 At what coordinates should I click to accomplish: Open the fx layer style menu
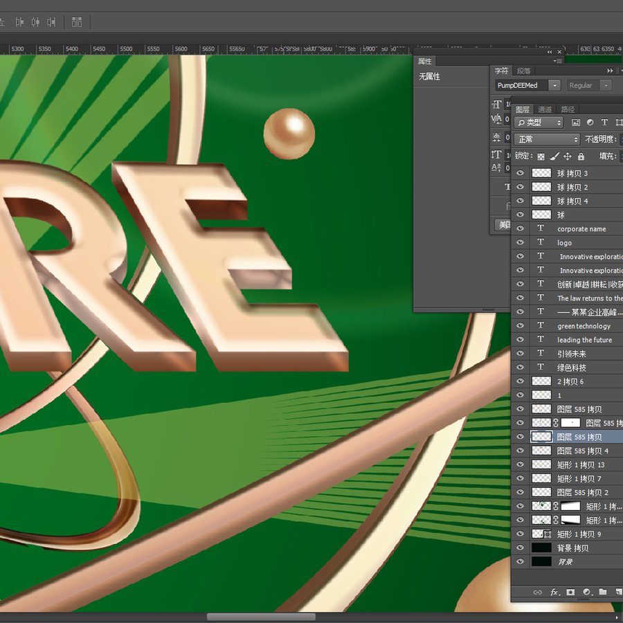coord(554,593)
